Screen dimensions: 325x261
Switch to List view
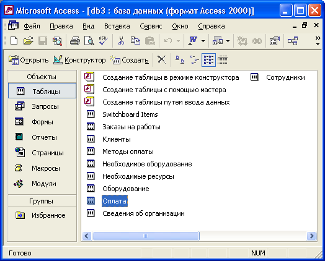point(208,60)
